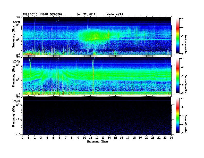Viewport: 204px width, 158px height.
Task: Click hour 18 tick label on time axis
Action: (x=134, y=138)
